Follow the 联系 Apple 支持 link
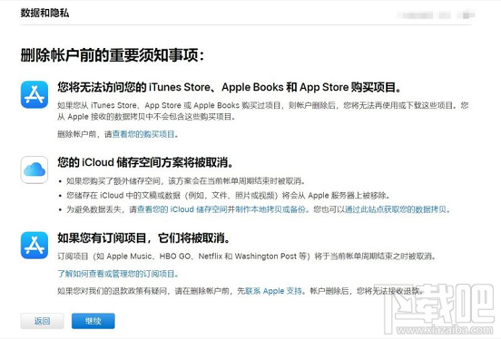This screenshot has width=501, height=339. coord(273,291)
